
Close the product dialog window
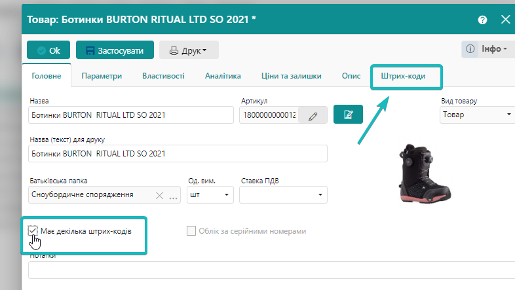(505, 20)
